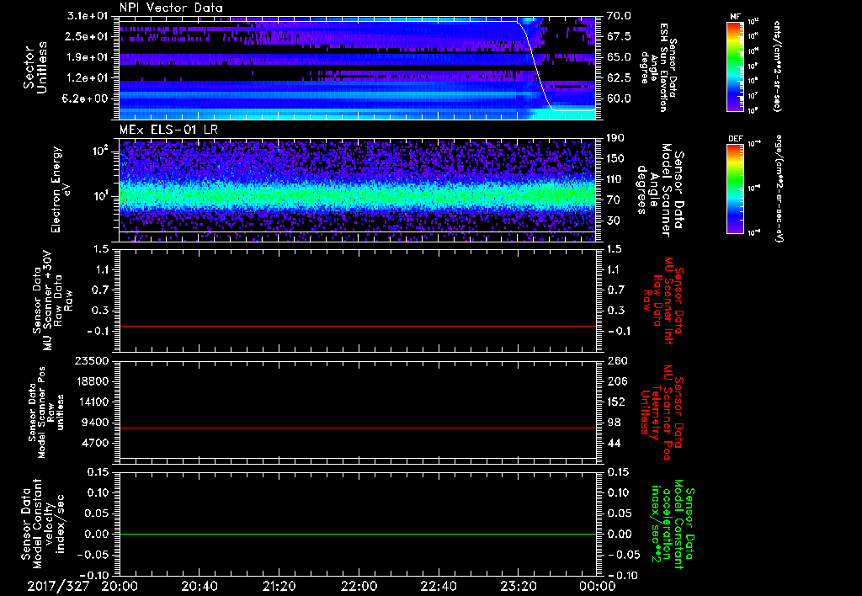The width and height of the screenshot is (862, 596).
Task: Click the 14100 scanner position tick
Action: click(91, 402)
